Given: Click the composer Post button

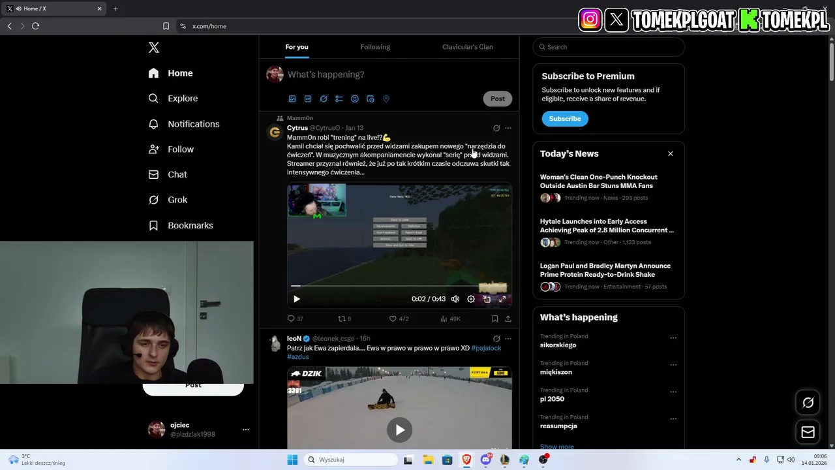Looking at the screenshot, I should tap(498, 99).
